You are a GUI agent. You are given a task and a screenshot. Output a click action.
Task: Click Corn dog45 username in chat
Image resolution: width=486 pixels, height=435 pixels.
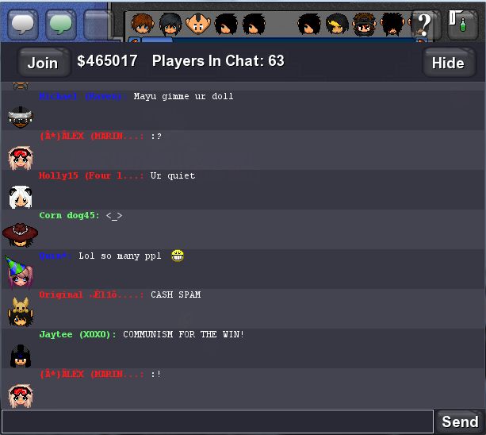(69, 216)
